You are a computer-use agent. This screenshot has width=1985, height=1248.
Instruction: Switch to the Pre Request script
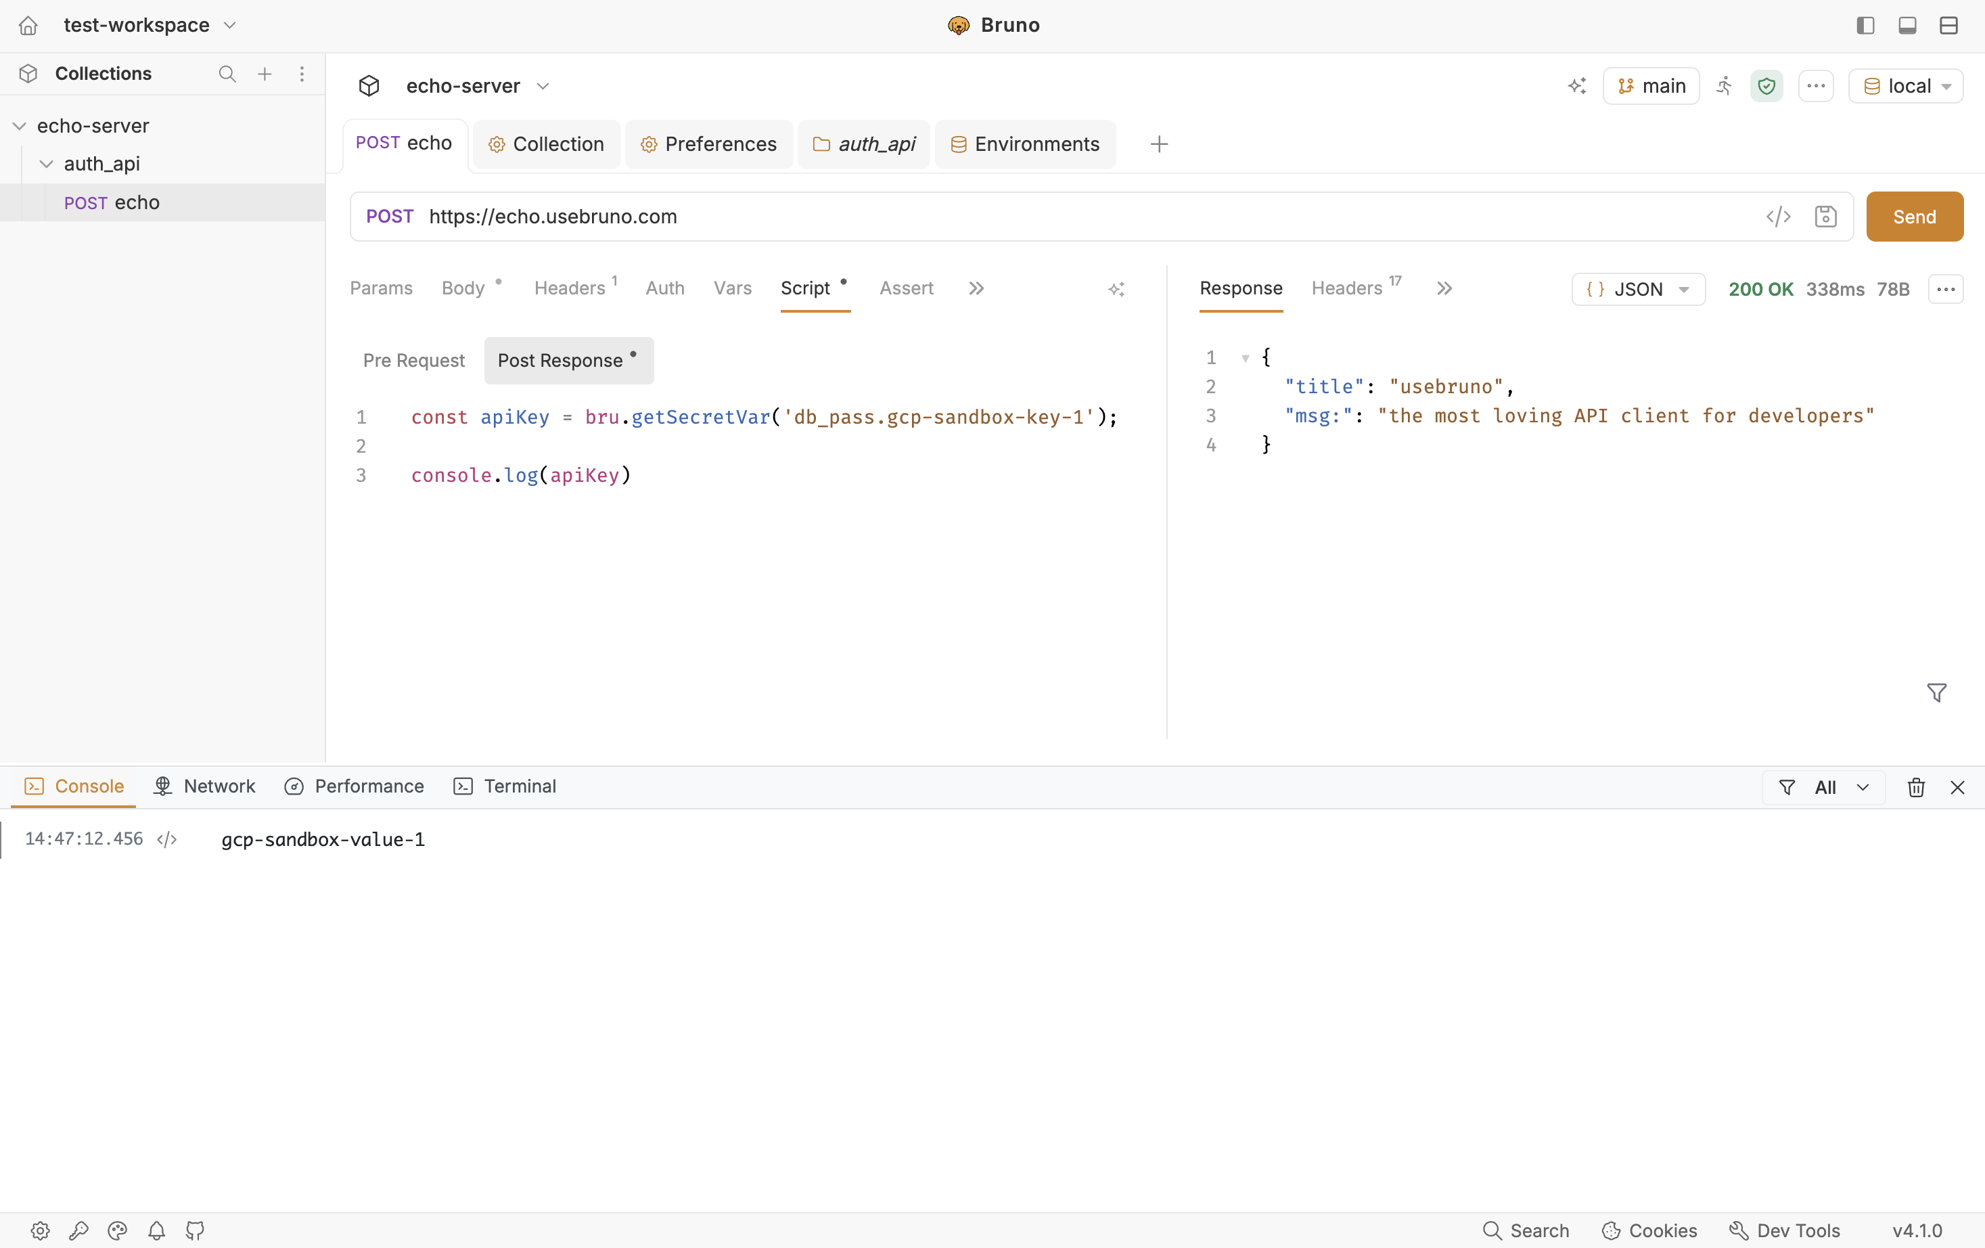[x=414, y=361]
